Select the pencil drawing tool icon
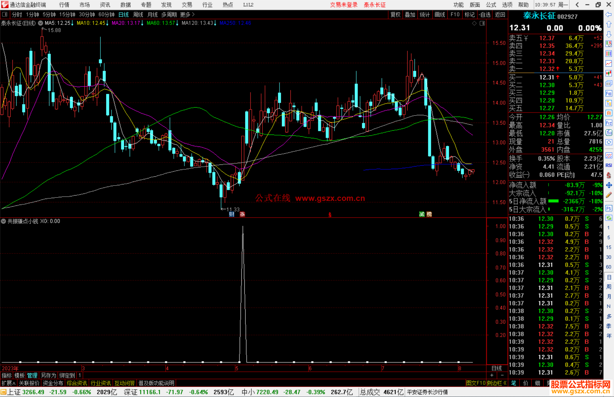 [x=609, y=195]
